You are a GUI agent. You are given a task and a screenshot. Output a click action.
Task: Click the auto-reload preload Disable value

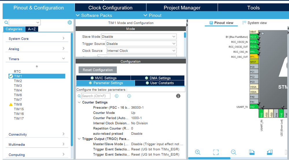pos(137,134)
